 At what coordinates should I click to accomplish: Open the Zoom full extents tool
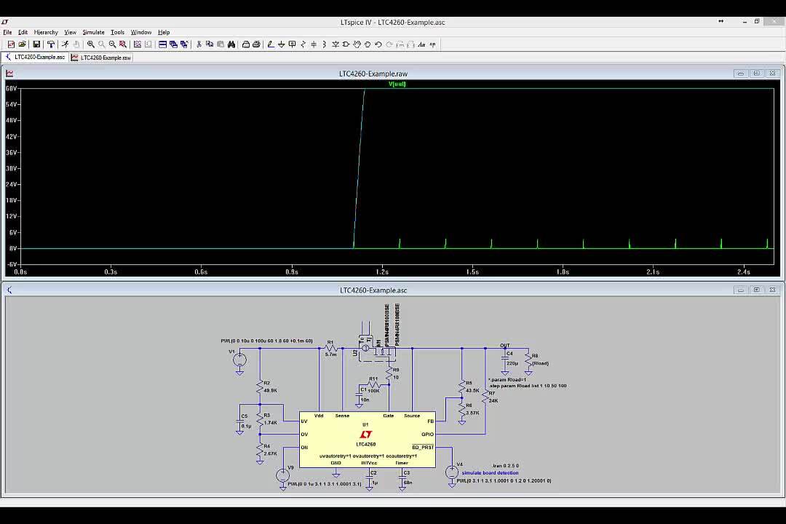click(x=123, y=44)
